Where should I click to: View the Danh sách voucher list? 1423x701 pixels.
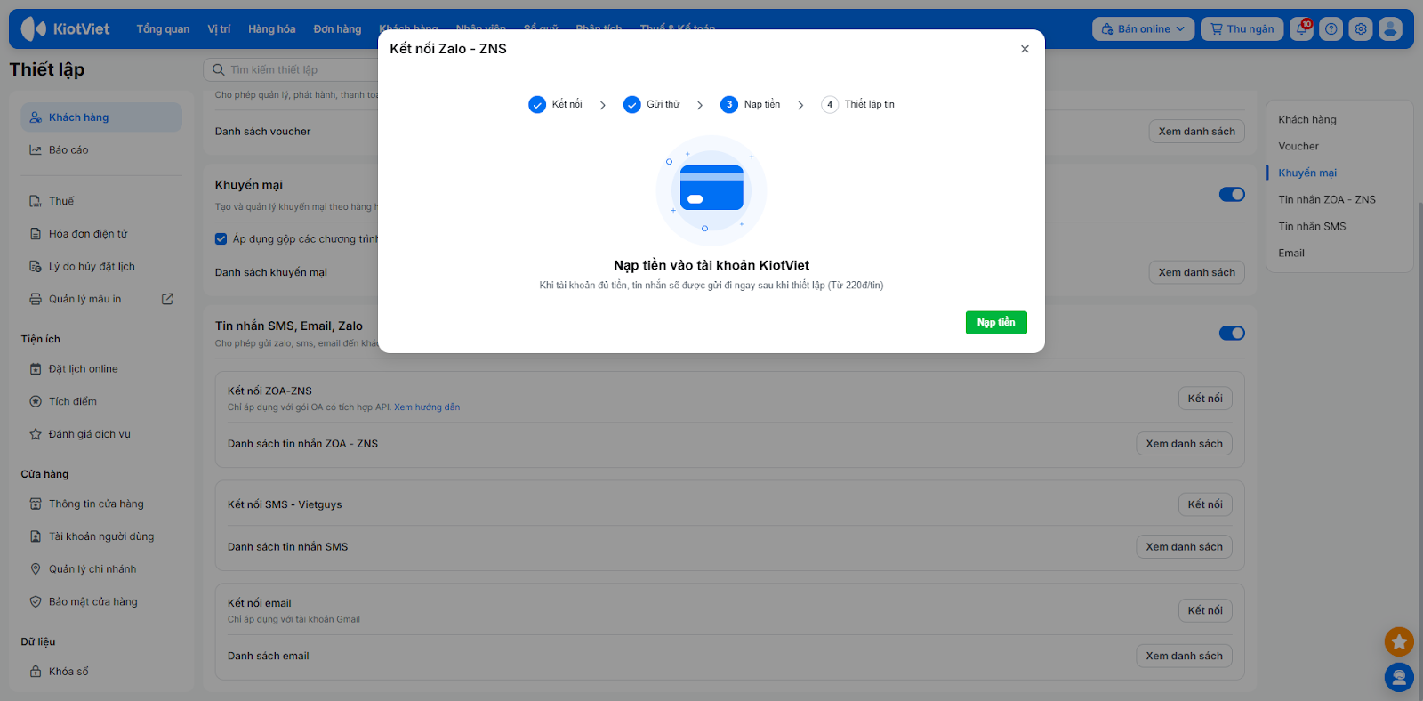(x=1197, y=132)
